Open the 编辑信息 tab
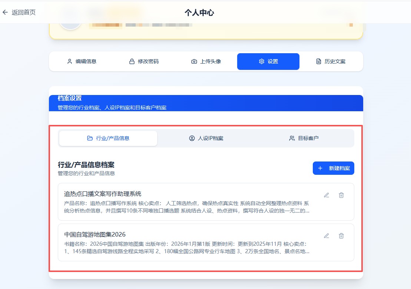This screenshot has width=411, height=289. tap(82, 61)
